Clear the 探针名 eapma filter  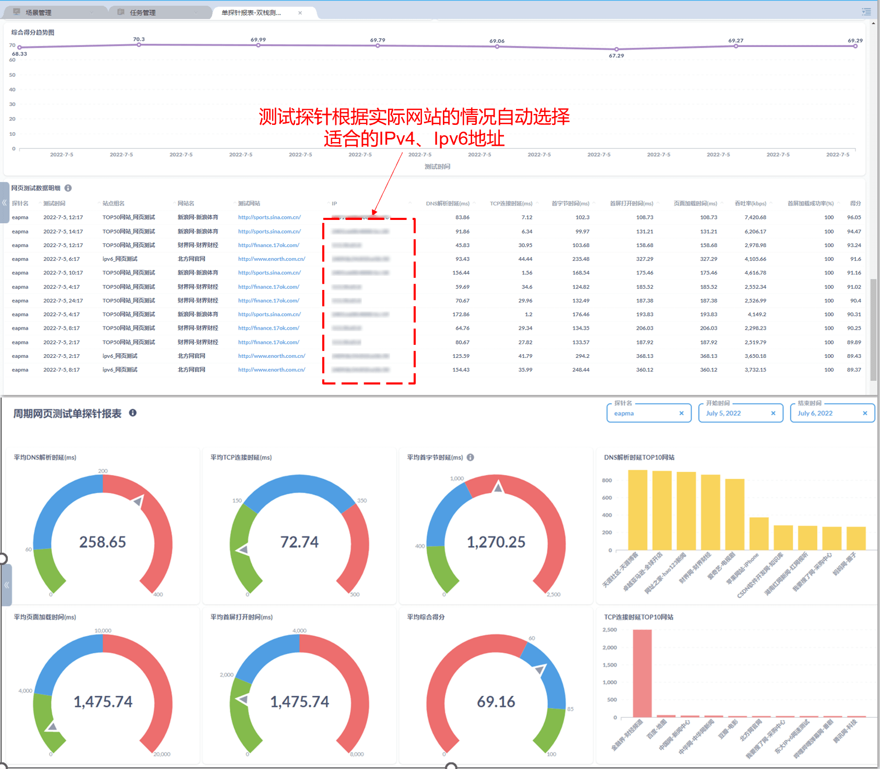coord(682,413)
